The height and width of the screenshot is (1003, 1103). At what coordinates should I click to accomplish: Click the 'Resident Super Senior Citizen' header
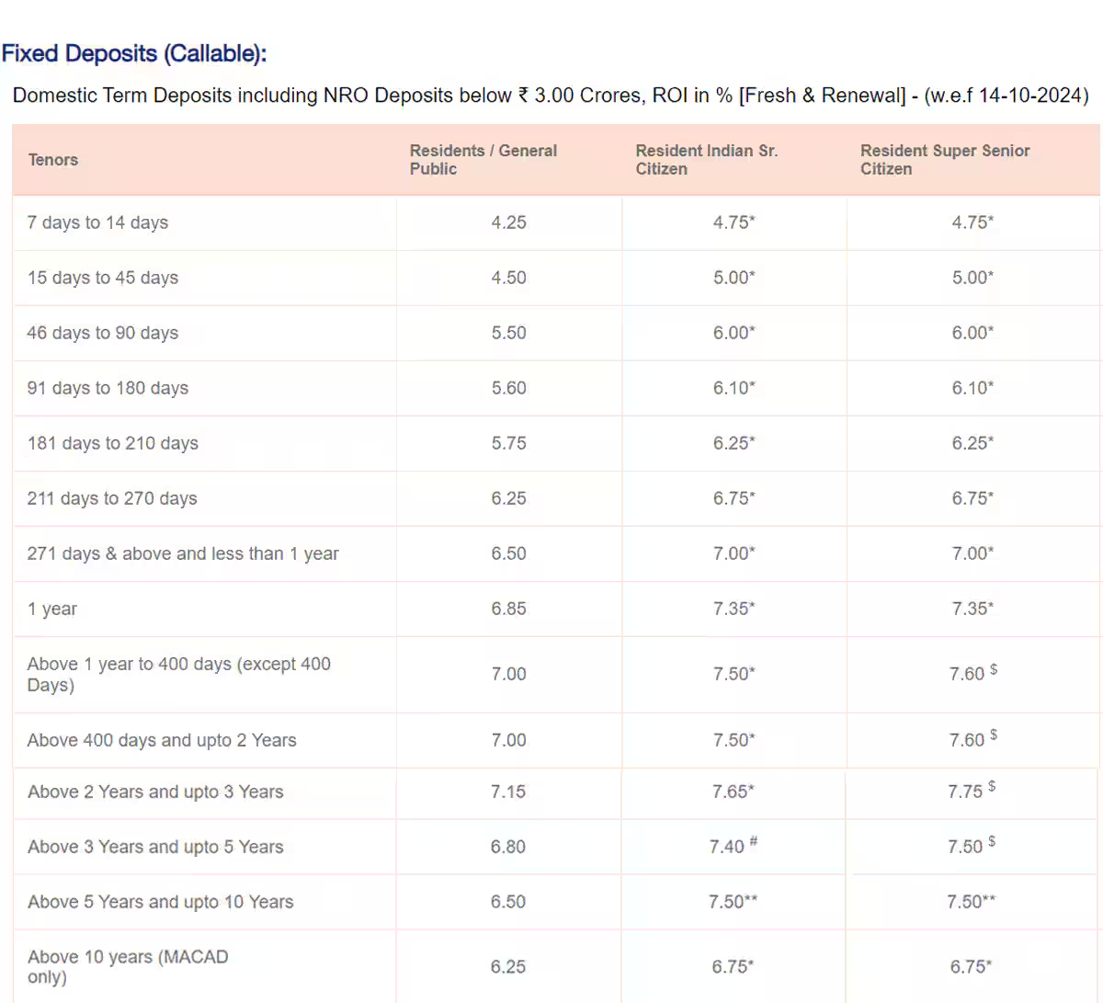pos(945,160)
